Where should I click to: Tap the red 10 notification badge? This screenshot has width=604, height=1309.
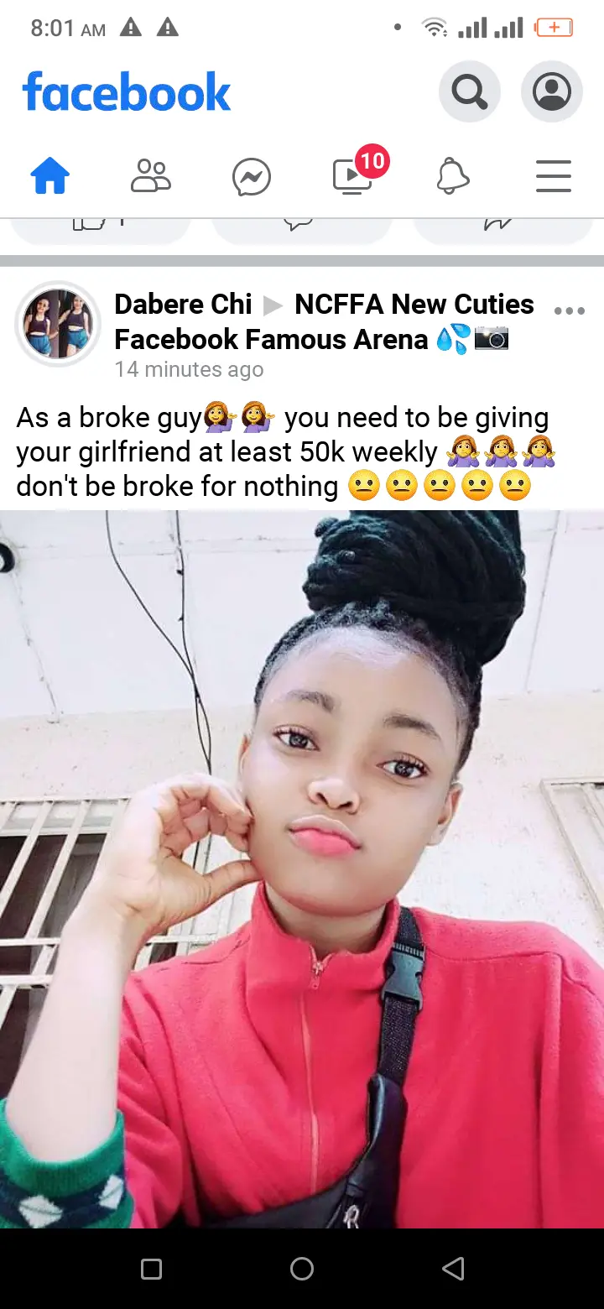(372, 161)
